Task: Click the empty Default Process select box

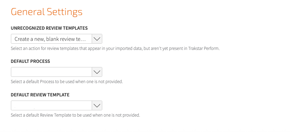Action: tap(57, 72)
